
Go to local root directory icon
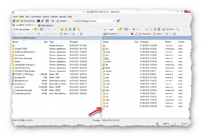point(66,30)
